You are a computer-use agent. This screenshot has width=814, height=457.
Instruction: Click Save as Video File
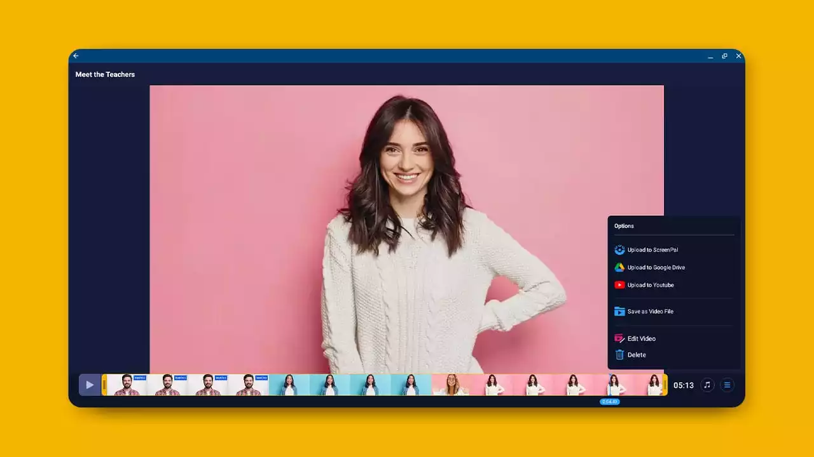point(644,312)
